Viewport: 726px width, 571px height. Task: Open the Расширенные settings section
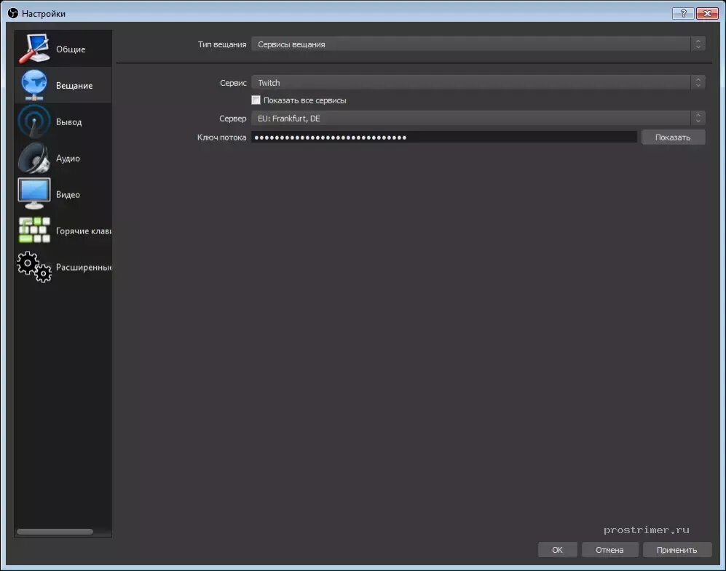63,267
